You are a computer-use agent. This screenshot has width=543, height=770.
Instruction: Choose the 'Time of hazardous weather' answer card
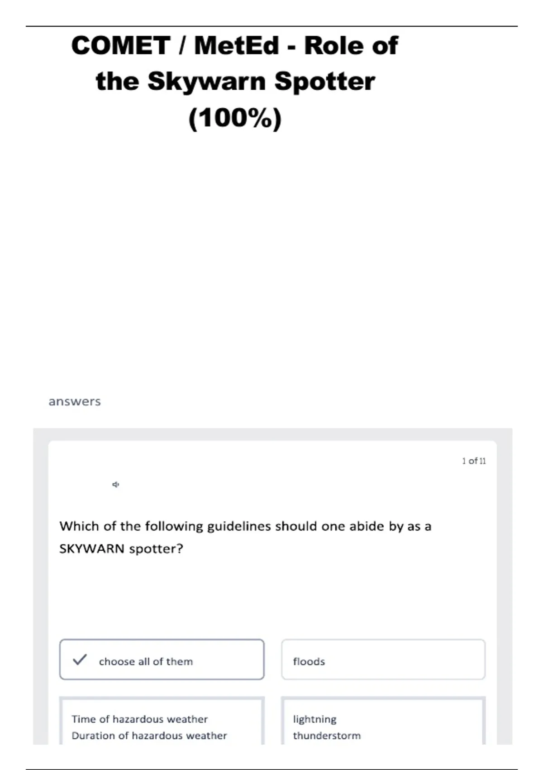point(162,721)
